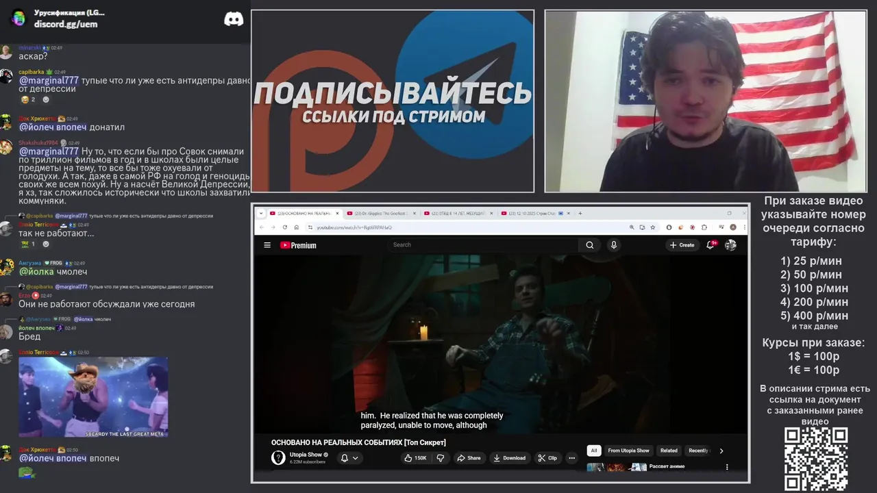This screenshot has height=493, width=877.
Task: Open more actions ellipsis under video
Action: coord(572,458)
